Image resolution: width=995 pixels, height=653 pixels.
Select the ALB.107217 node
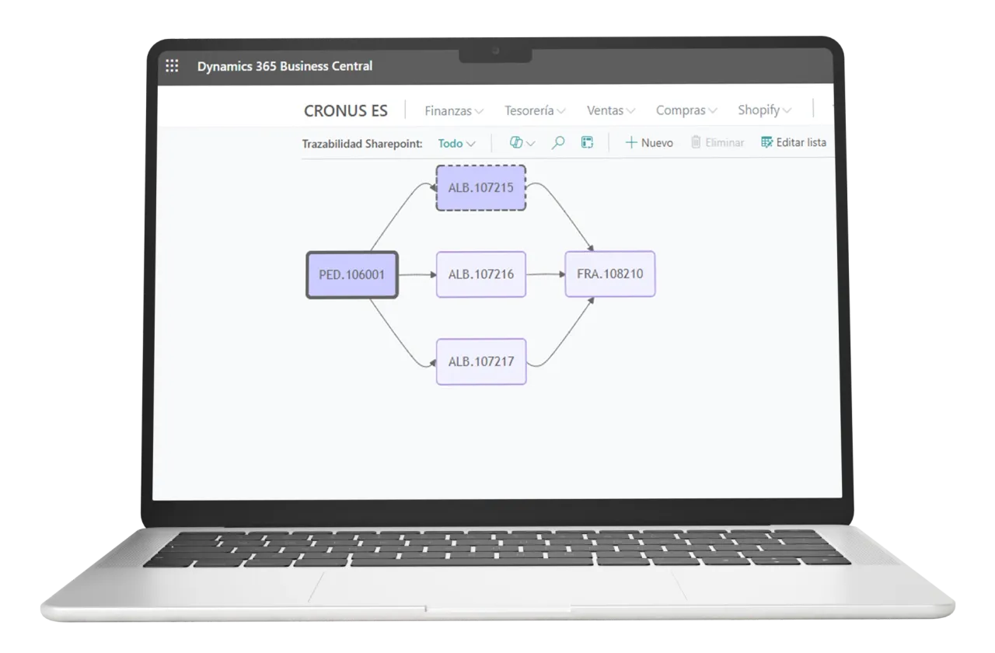(x=480, y=361)
